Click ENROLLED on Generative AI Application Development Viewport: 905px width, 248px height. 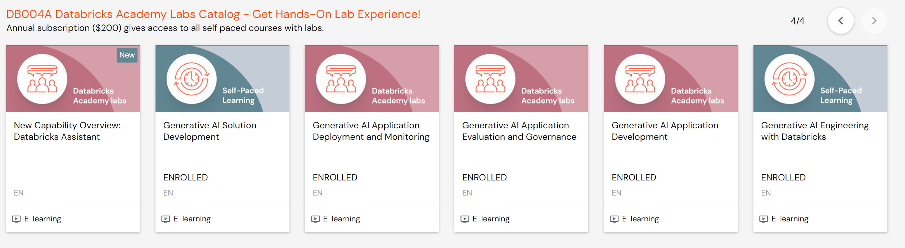click(x=634, y=177)
